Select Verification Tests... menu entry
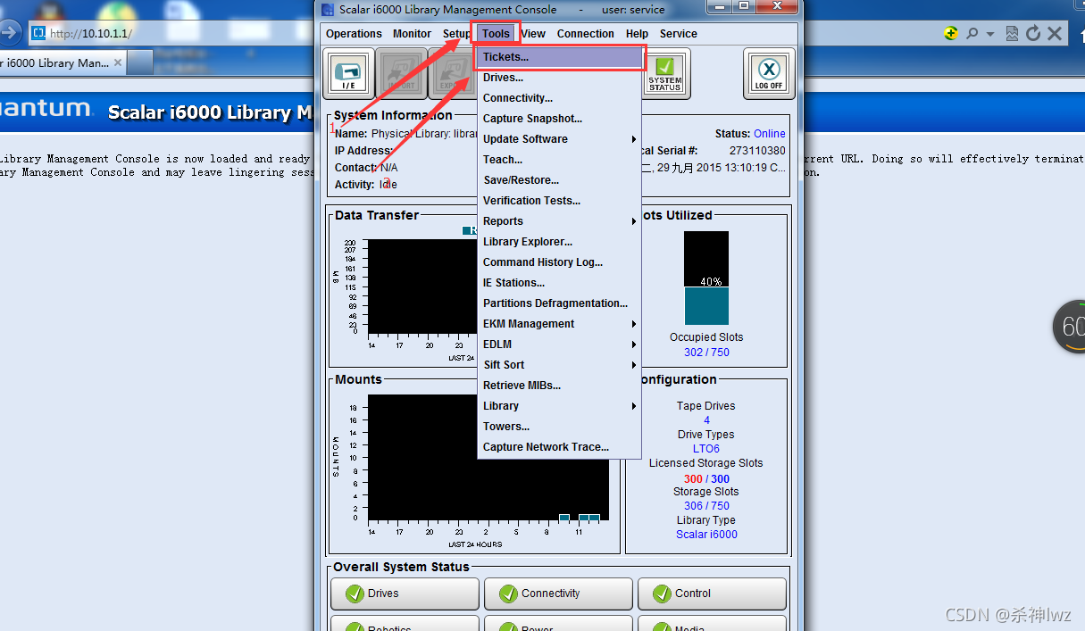This screenshot has height=631, width=1085. (560, 201)
